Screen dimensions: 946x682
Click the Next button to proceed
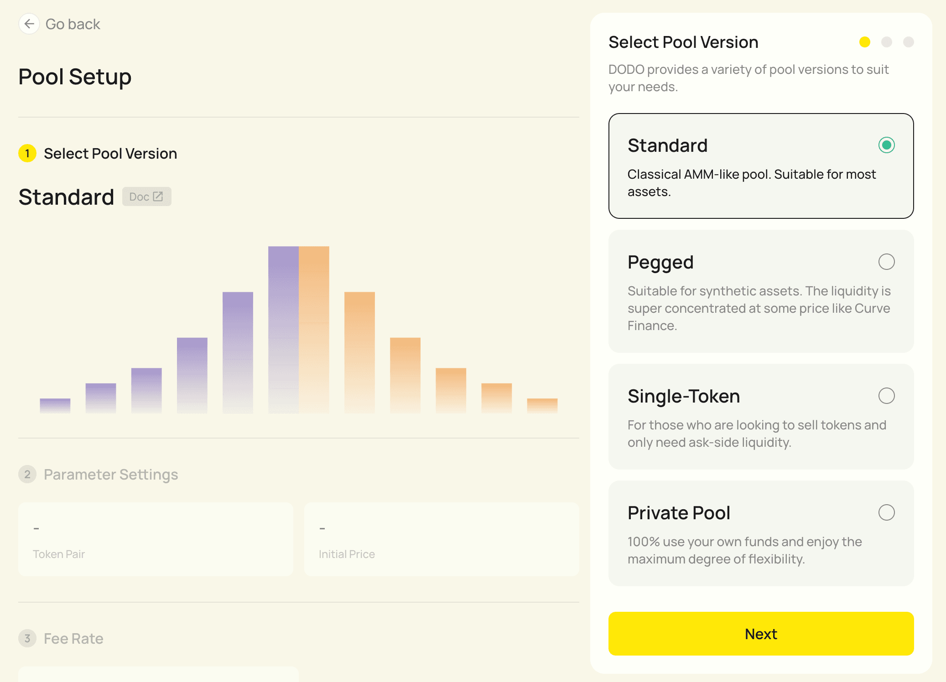point(761,634)
